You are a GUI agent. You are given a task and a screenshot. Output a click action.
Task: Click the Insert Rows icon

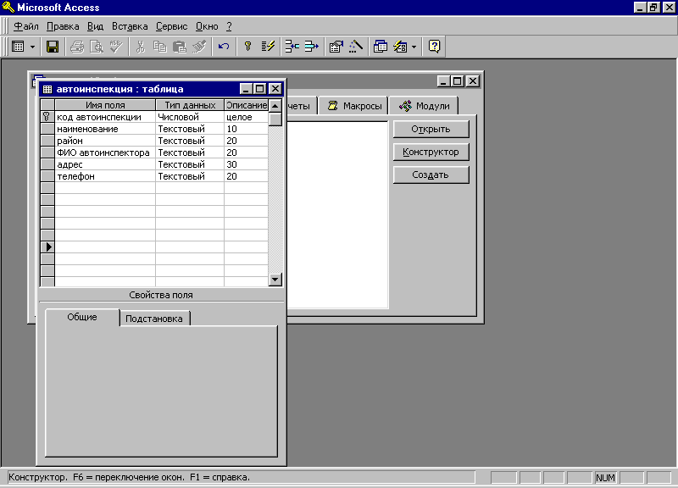click(x=292, y=47)
